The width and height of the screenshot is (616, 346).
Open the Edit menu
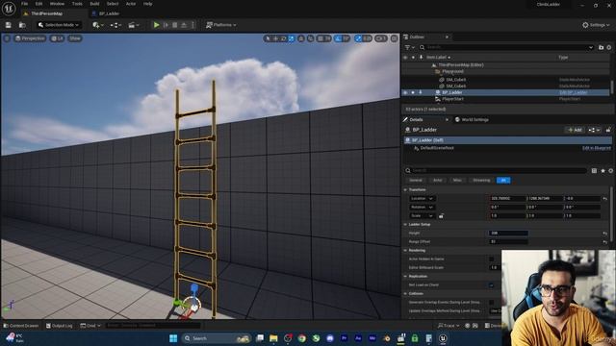tap(38, 4)
